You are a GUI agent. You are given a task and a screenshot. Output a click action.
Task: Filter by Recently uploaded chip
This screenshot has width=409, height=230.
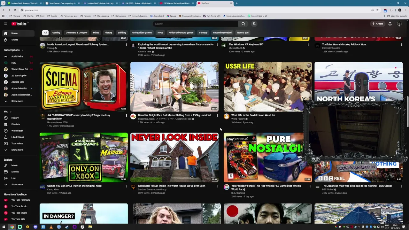click(x=222, y=33)
